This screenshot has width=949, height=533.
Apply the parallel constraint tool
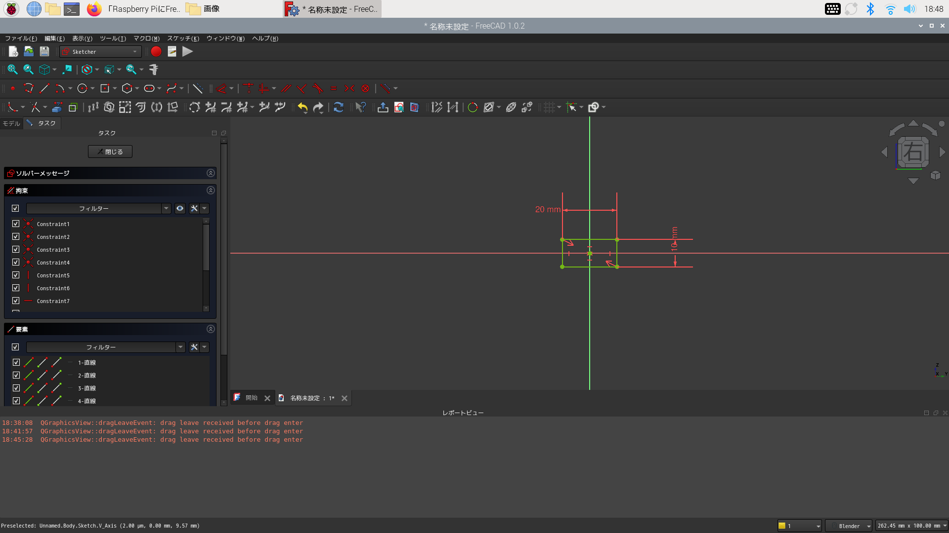pyautogui.click(x=286, y=88)
